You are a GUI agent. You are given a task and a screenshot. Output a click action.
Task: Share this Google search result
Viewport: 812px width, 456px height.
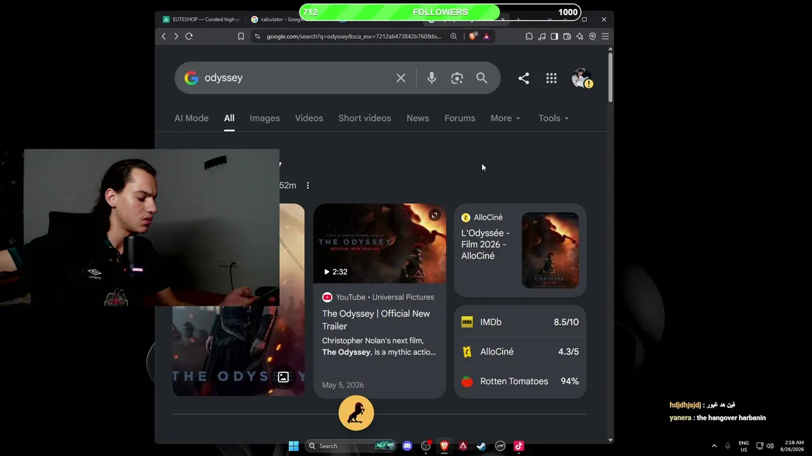pyautogui.click(x=523, y=78)
